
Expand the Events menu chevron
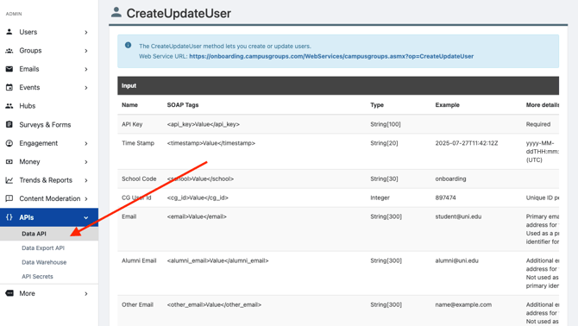[x=86, y=88]
